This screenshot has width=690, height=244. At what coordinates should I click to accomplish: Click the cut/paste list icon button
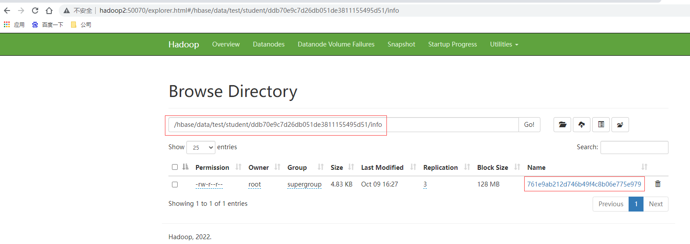[x=601, y=125]
